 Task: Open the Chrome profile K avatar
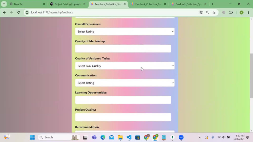[x=242, y=12]
